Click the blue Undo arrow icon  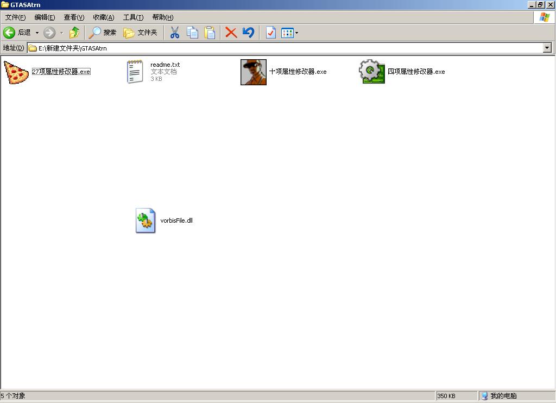click(x=248, y=33)
